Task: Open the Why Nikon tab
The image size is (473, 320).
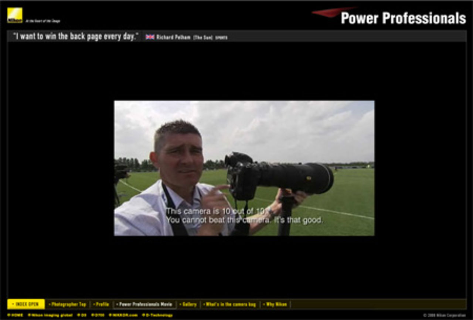Action: coord(275,305)
